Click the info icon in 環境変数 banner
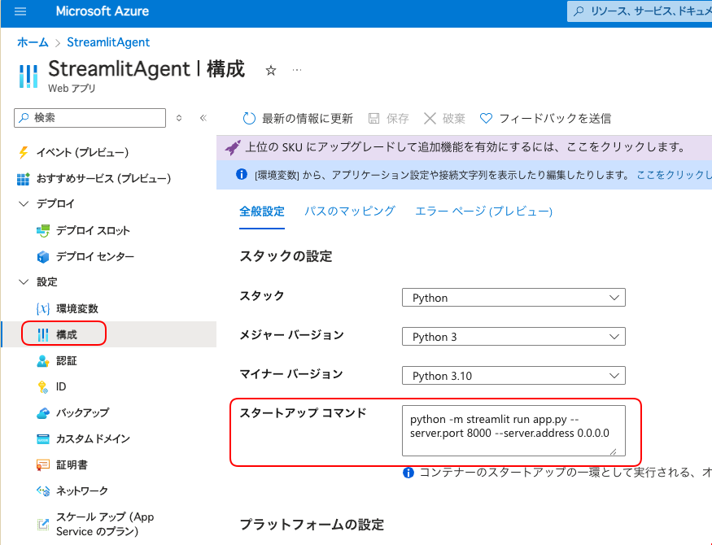The width and height of the screenshot is (712, 545). pyautogui.click(x=242, y=174)
